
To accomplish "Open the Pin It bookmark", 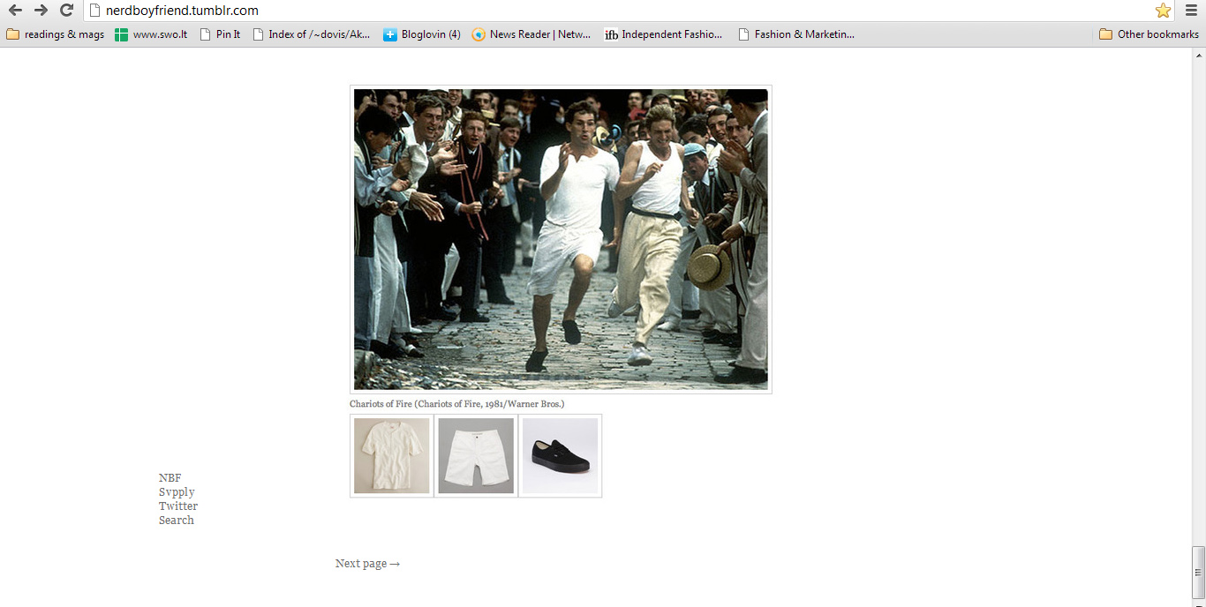I will [x=220, y=34].
